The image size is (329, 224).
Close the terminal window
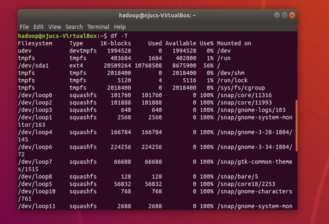click(x=292, y=15)
